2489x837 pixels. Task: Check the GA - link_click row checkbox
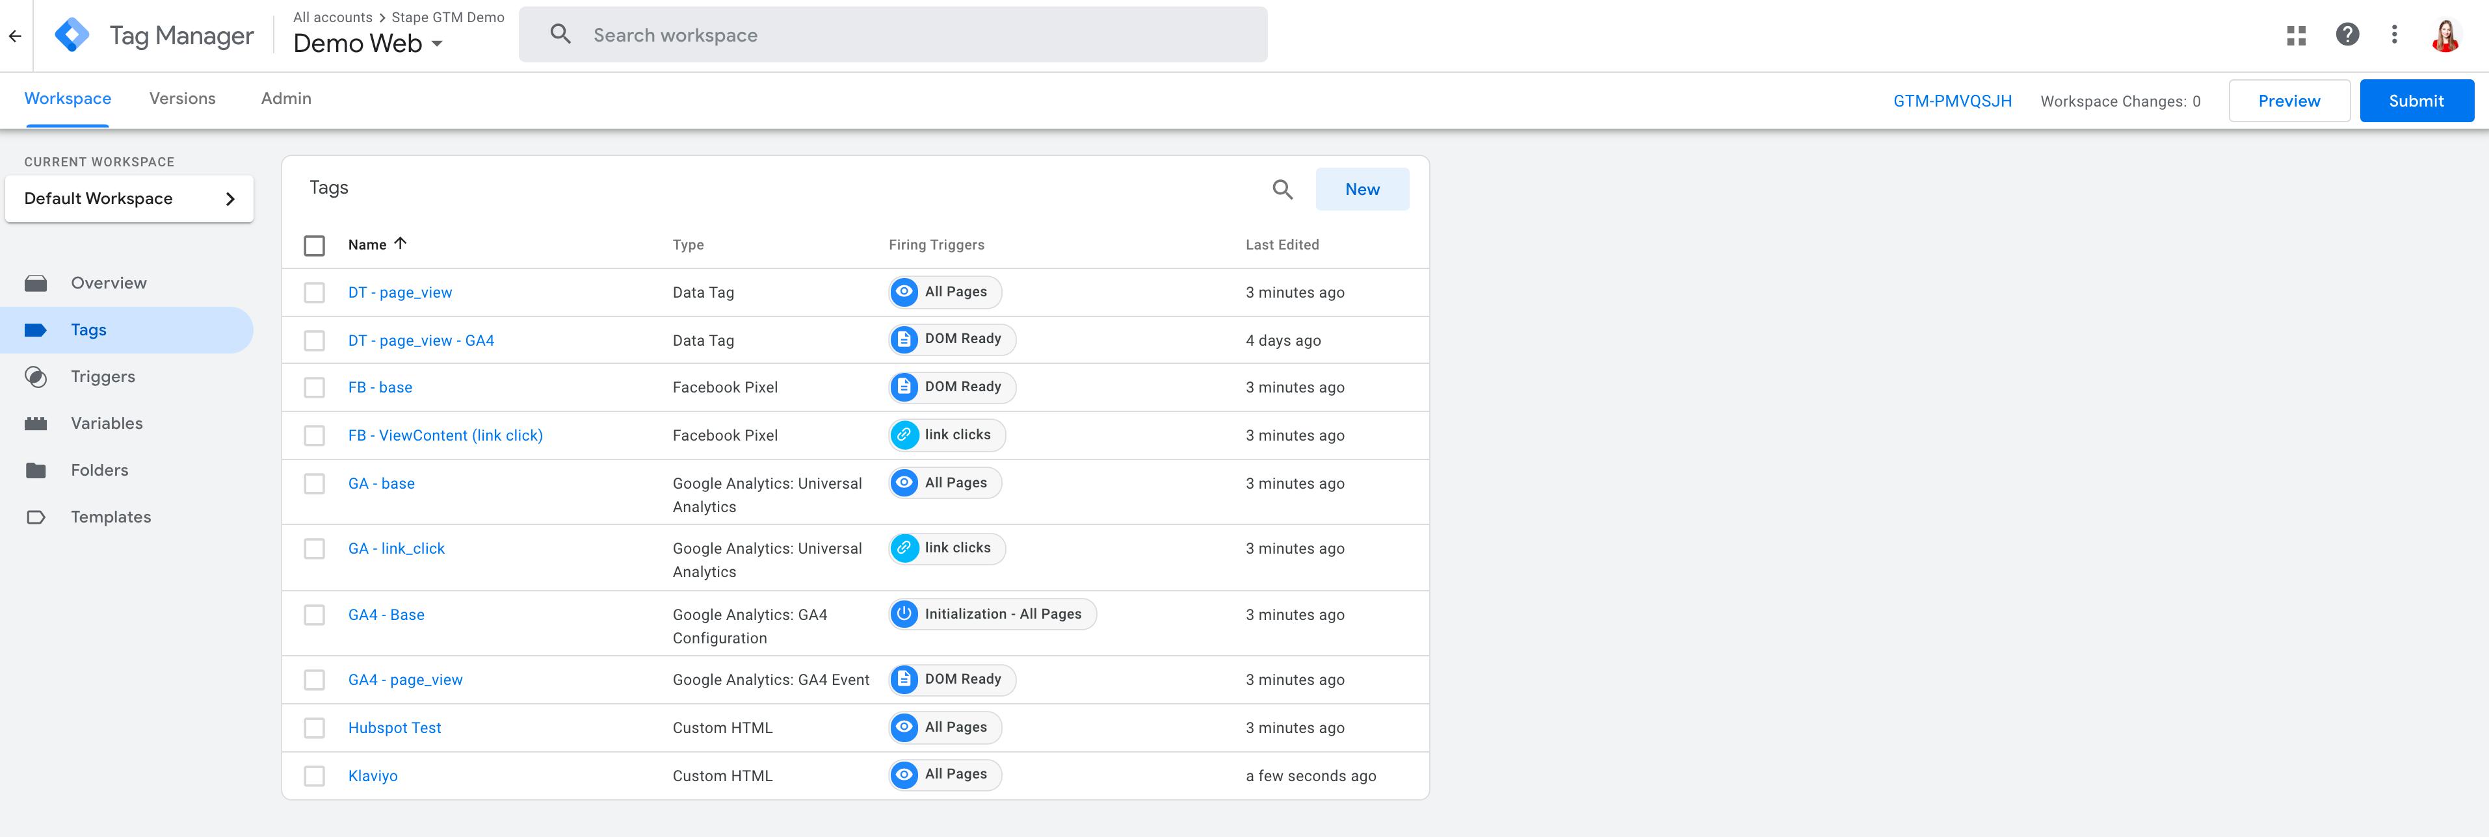(314, 548)
